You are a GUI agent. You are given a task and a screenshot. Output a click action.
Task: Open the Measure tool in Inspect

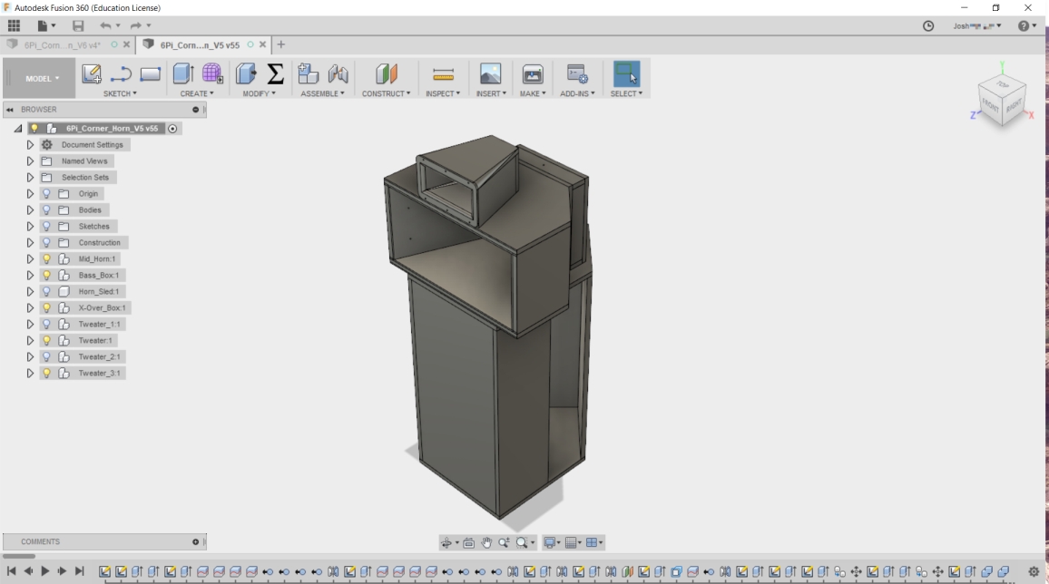(443, 74)
